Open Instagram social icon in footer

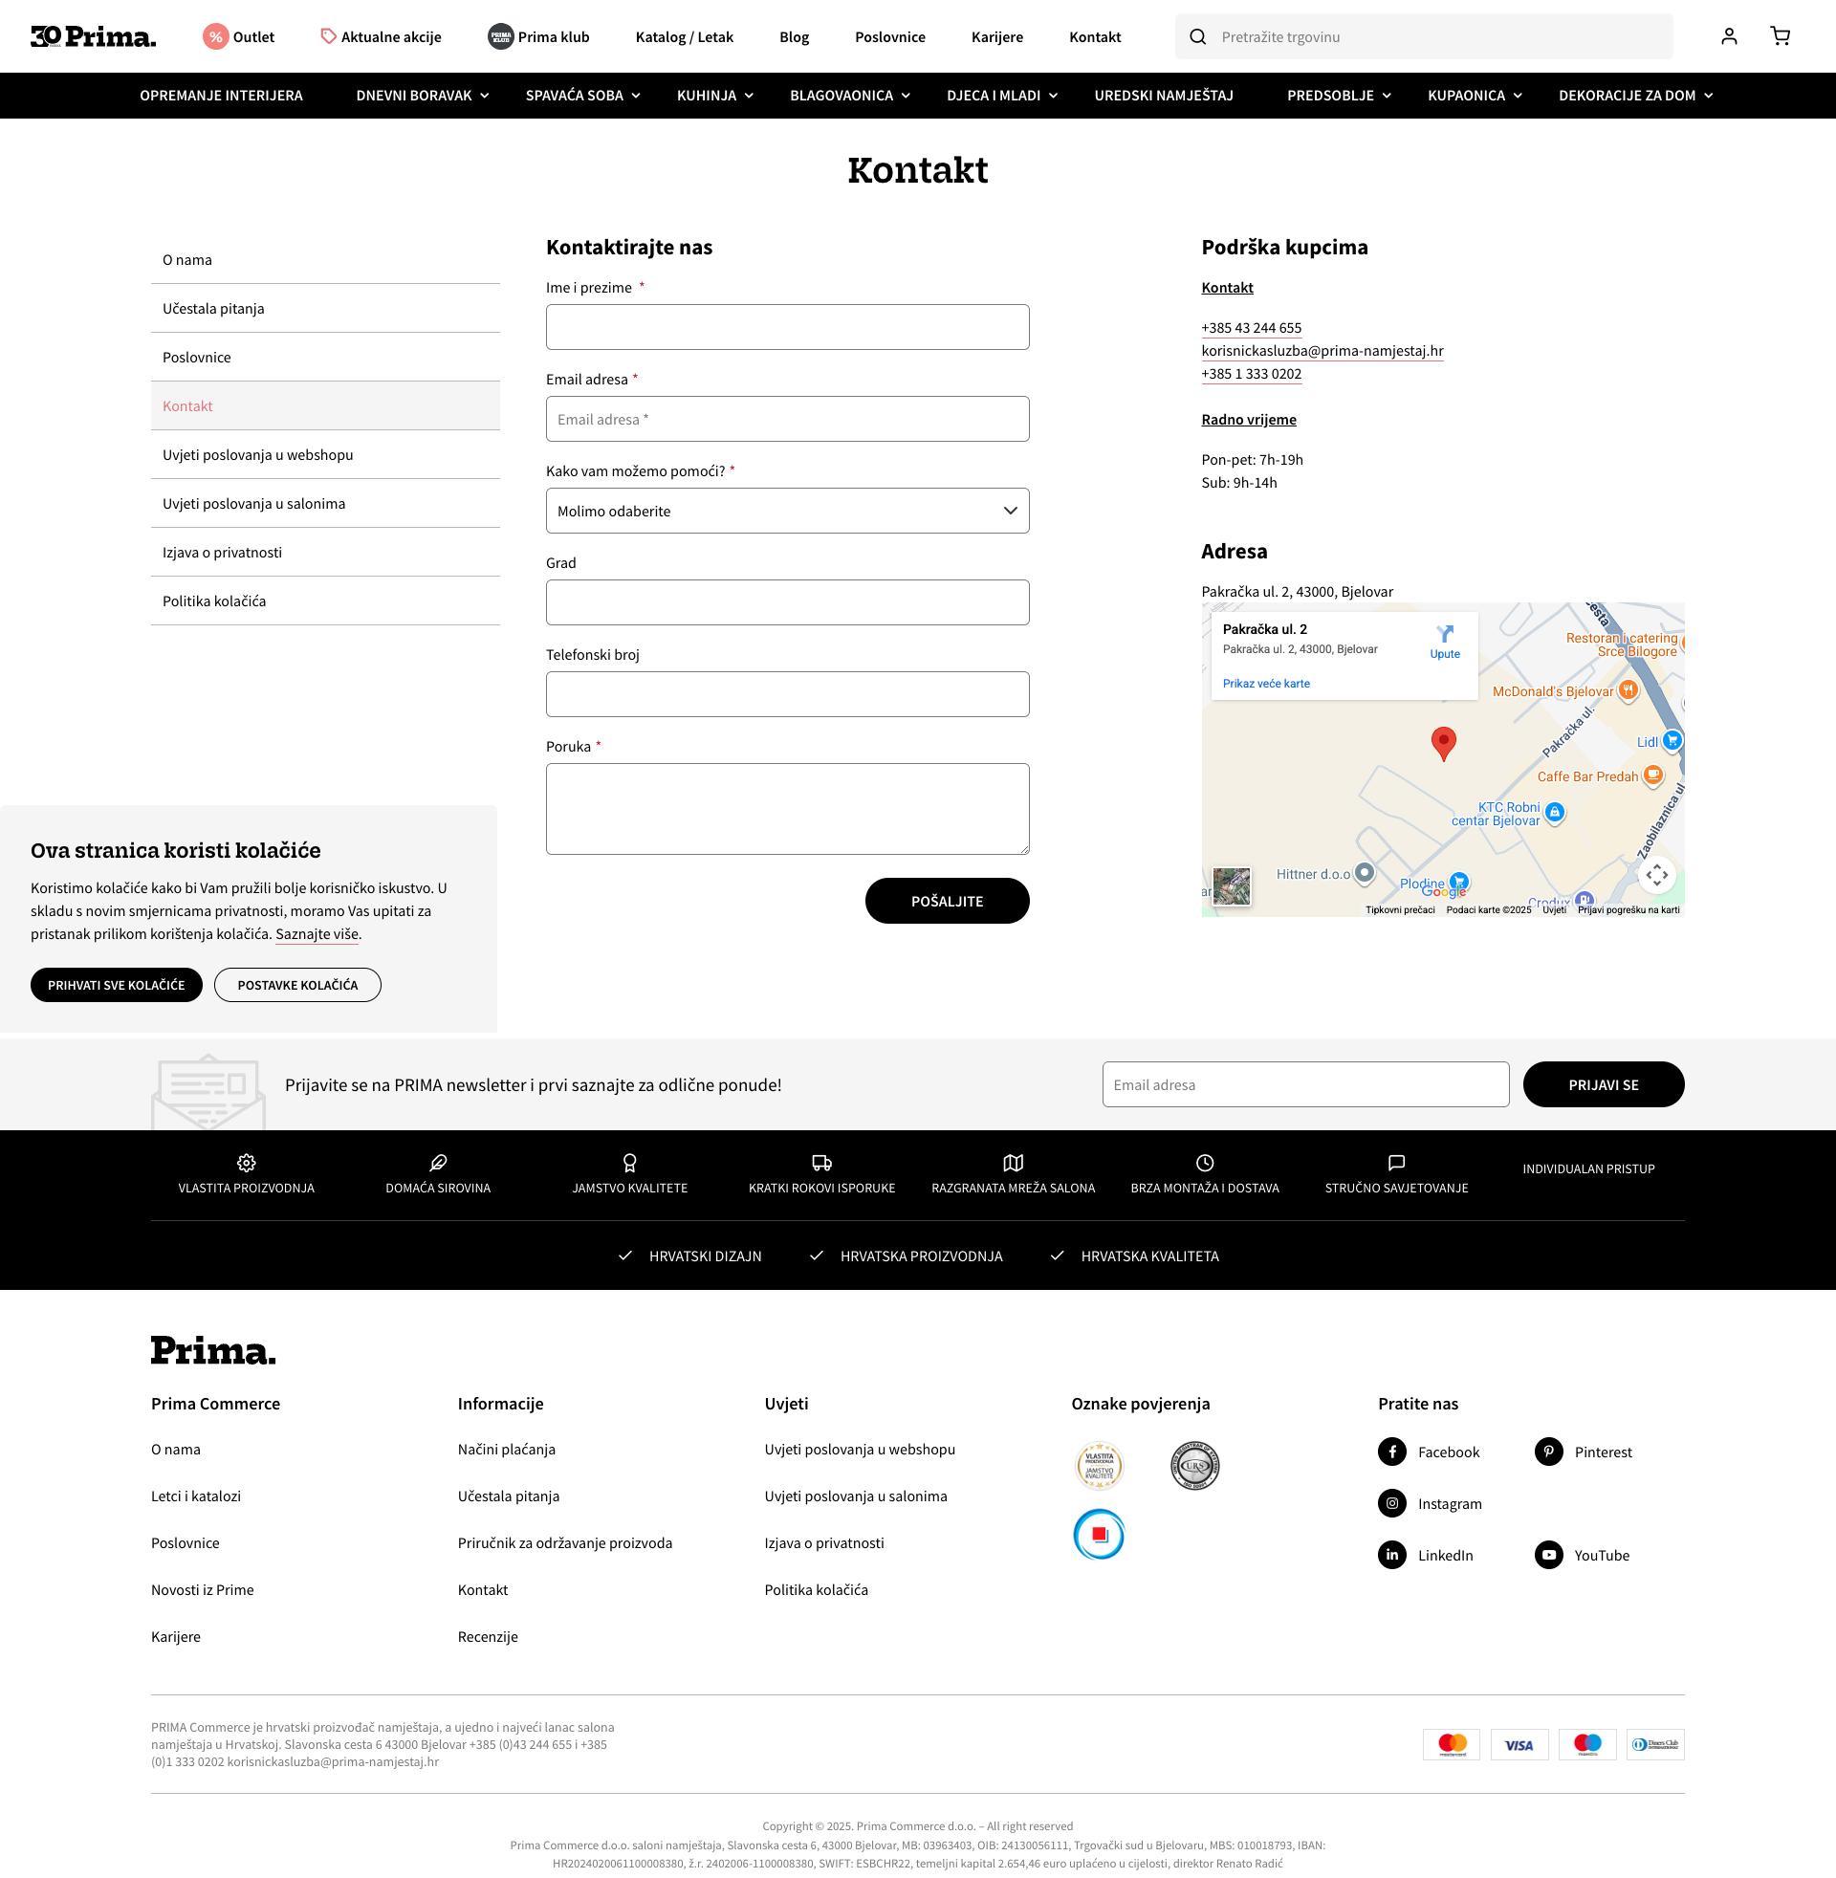click(x=1391, y=1503)
